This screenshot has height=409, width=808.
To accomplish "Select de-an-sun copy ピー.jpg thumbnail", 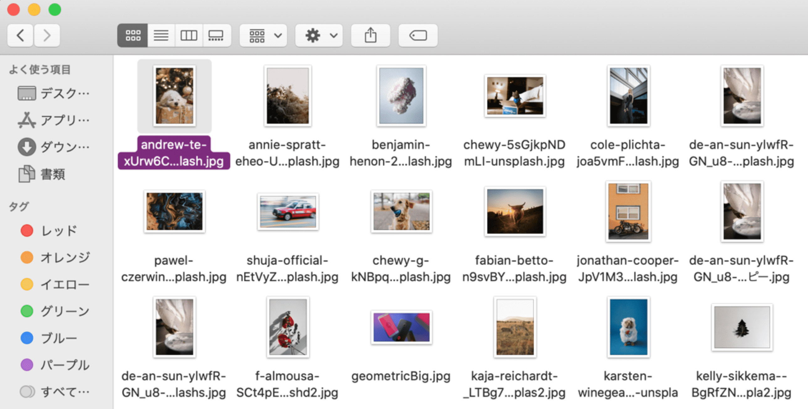I will 742,212.
